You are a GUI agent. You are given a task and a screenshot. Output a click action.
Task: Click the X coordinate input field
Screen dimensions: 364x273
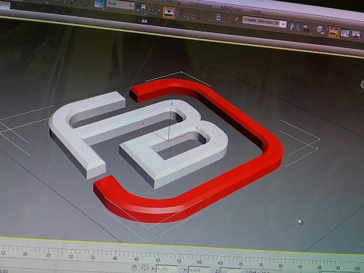pos(167,269)
